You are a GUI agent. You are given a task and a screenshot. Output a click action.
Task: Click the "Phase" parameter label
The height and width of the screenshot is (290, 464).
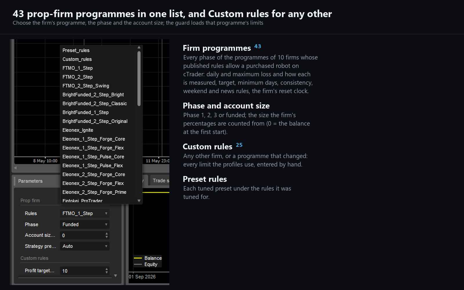(x=32, y=224)
